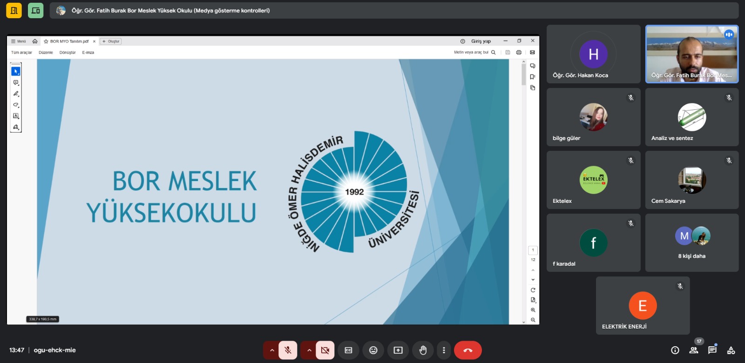Toggle the disabled camera button
Viewport: 745px width, 363px height.
coord(325,350)
